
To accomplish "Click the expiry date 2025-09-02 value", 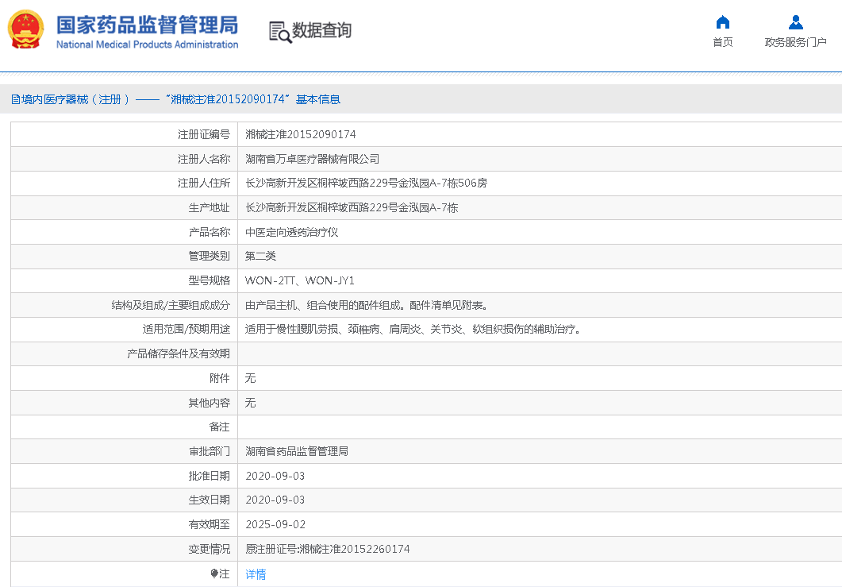I will [275, 524].
